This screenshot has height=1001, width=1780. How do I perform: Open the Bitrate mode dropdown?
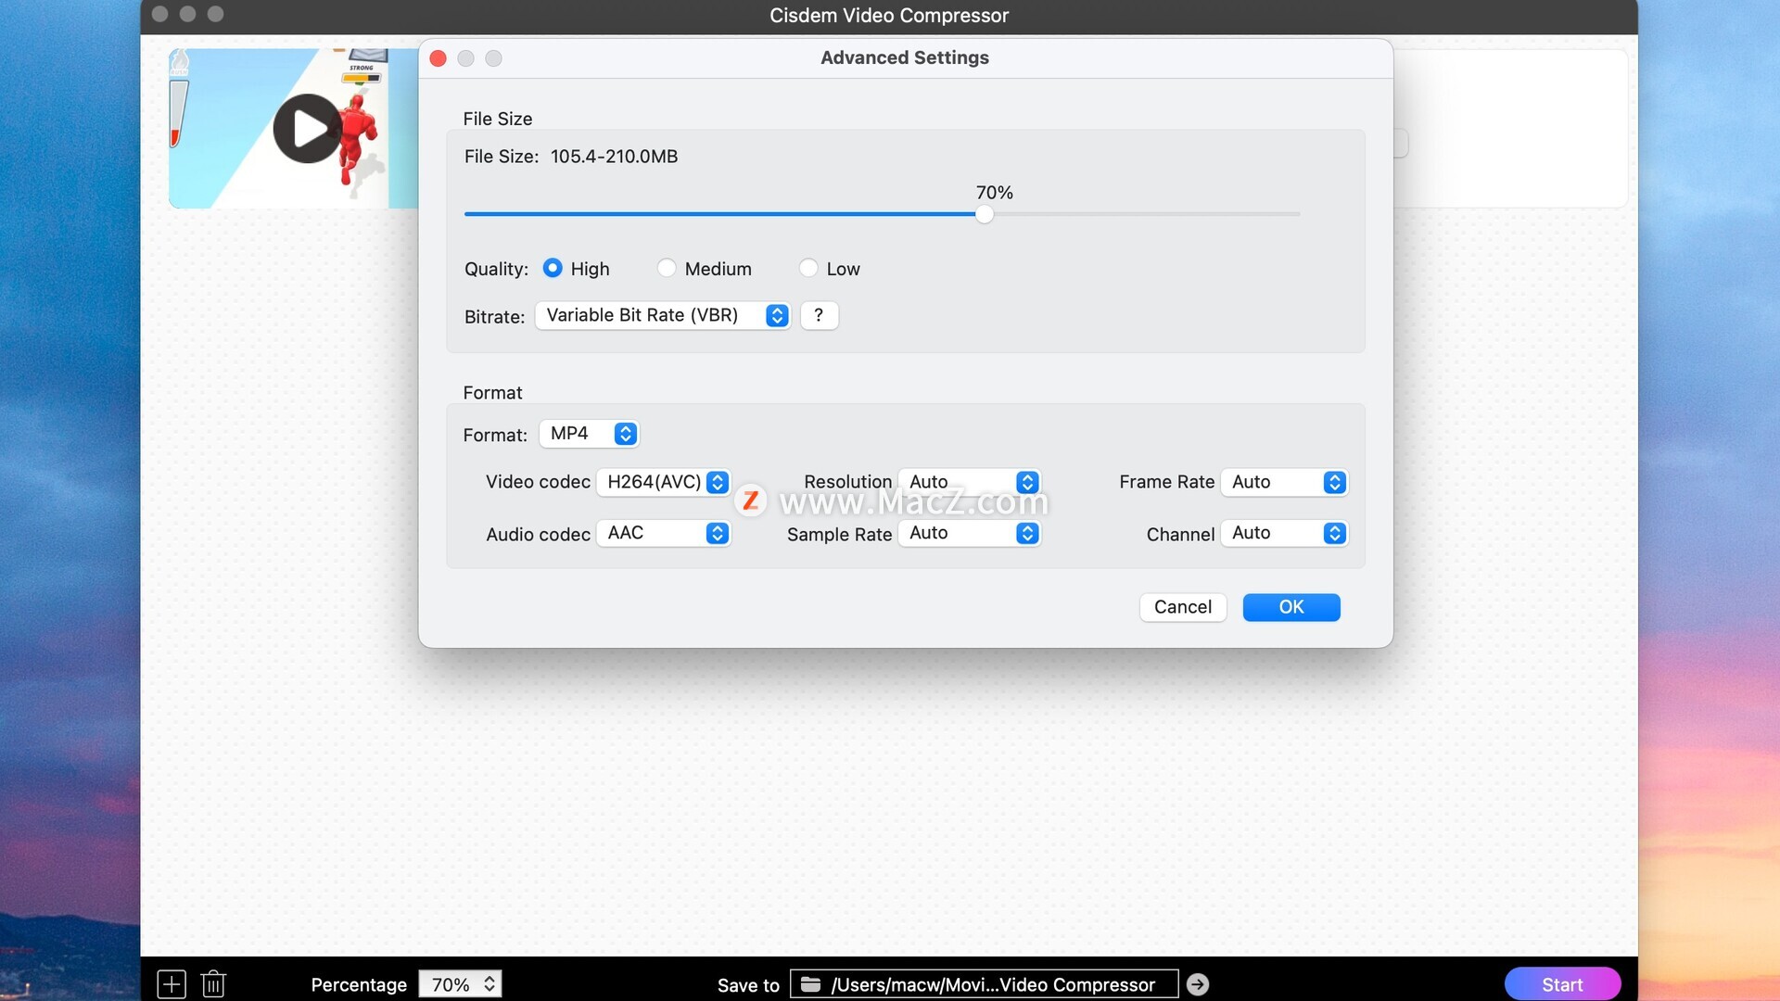click(x=663, y=315)
